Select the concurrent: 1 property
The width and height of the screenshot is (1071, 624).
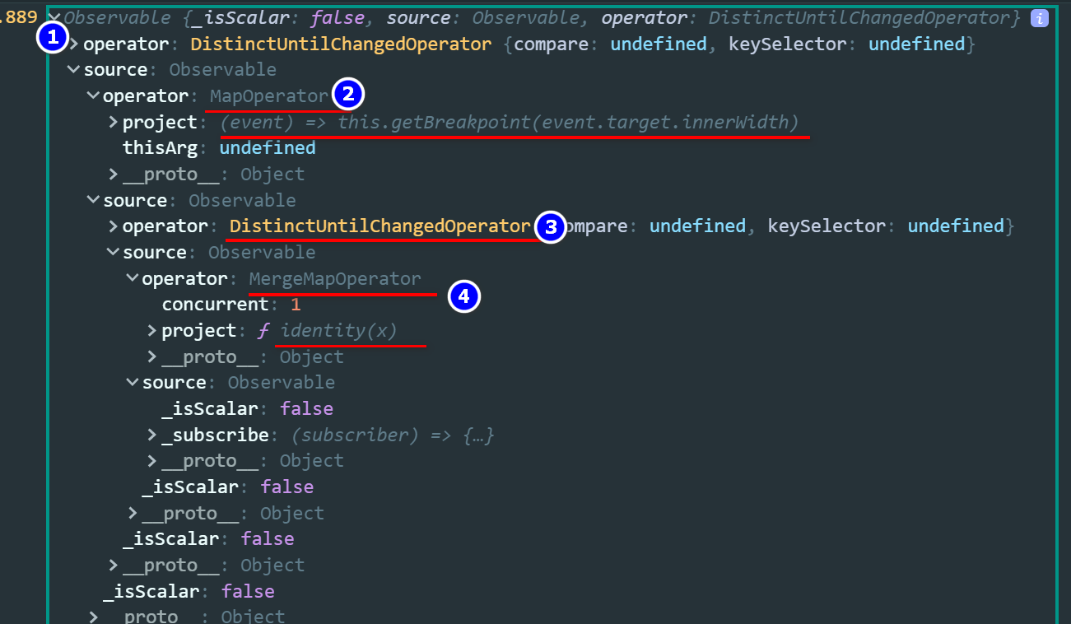[x=230, y=305]
